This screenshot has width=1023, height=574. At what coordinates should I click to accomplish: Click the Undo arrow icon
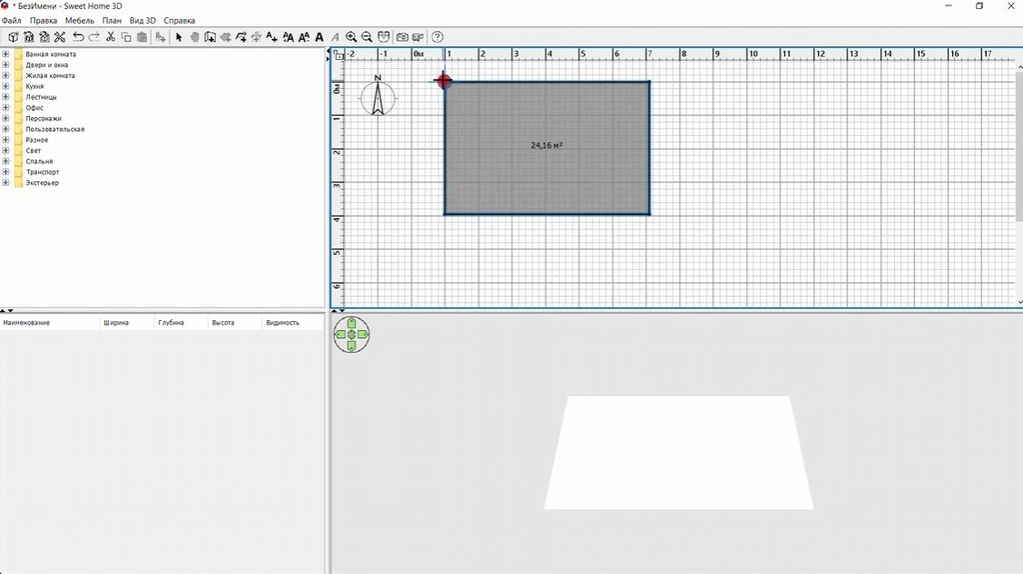point(78,37)
